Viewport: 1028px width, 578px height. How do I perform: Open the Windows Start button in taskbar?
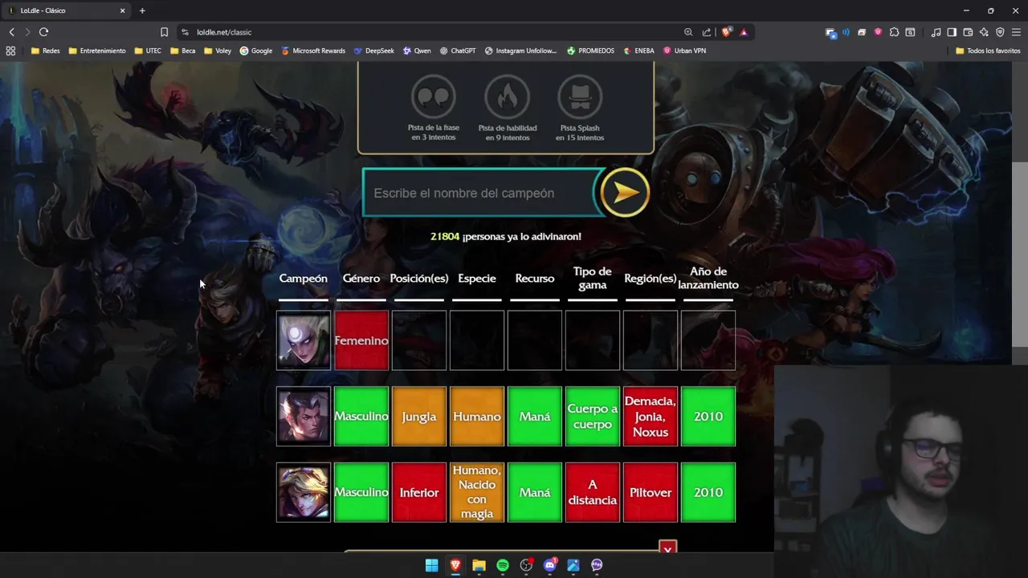click(432, 565)
